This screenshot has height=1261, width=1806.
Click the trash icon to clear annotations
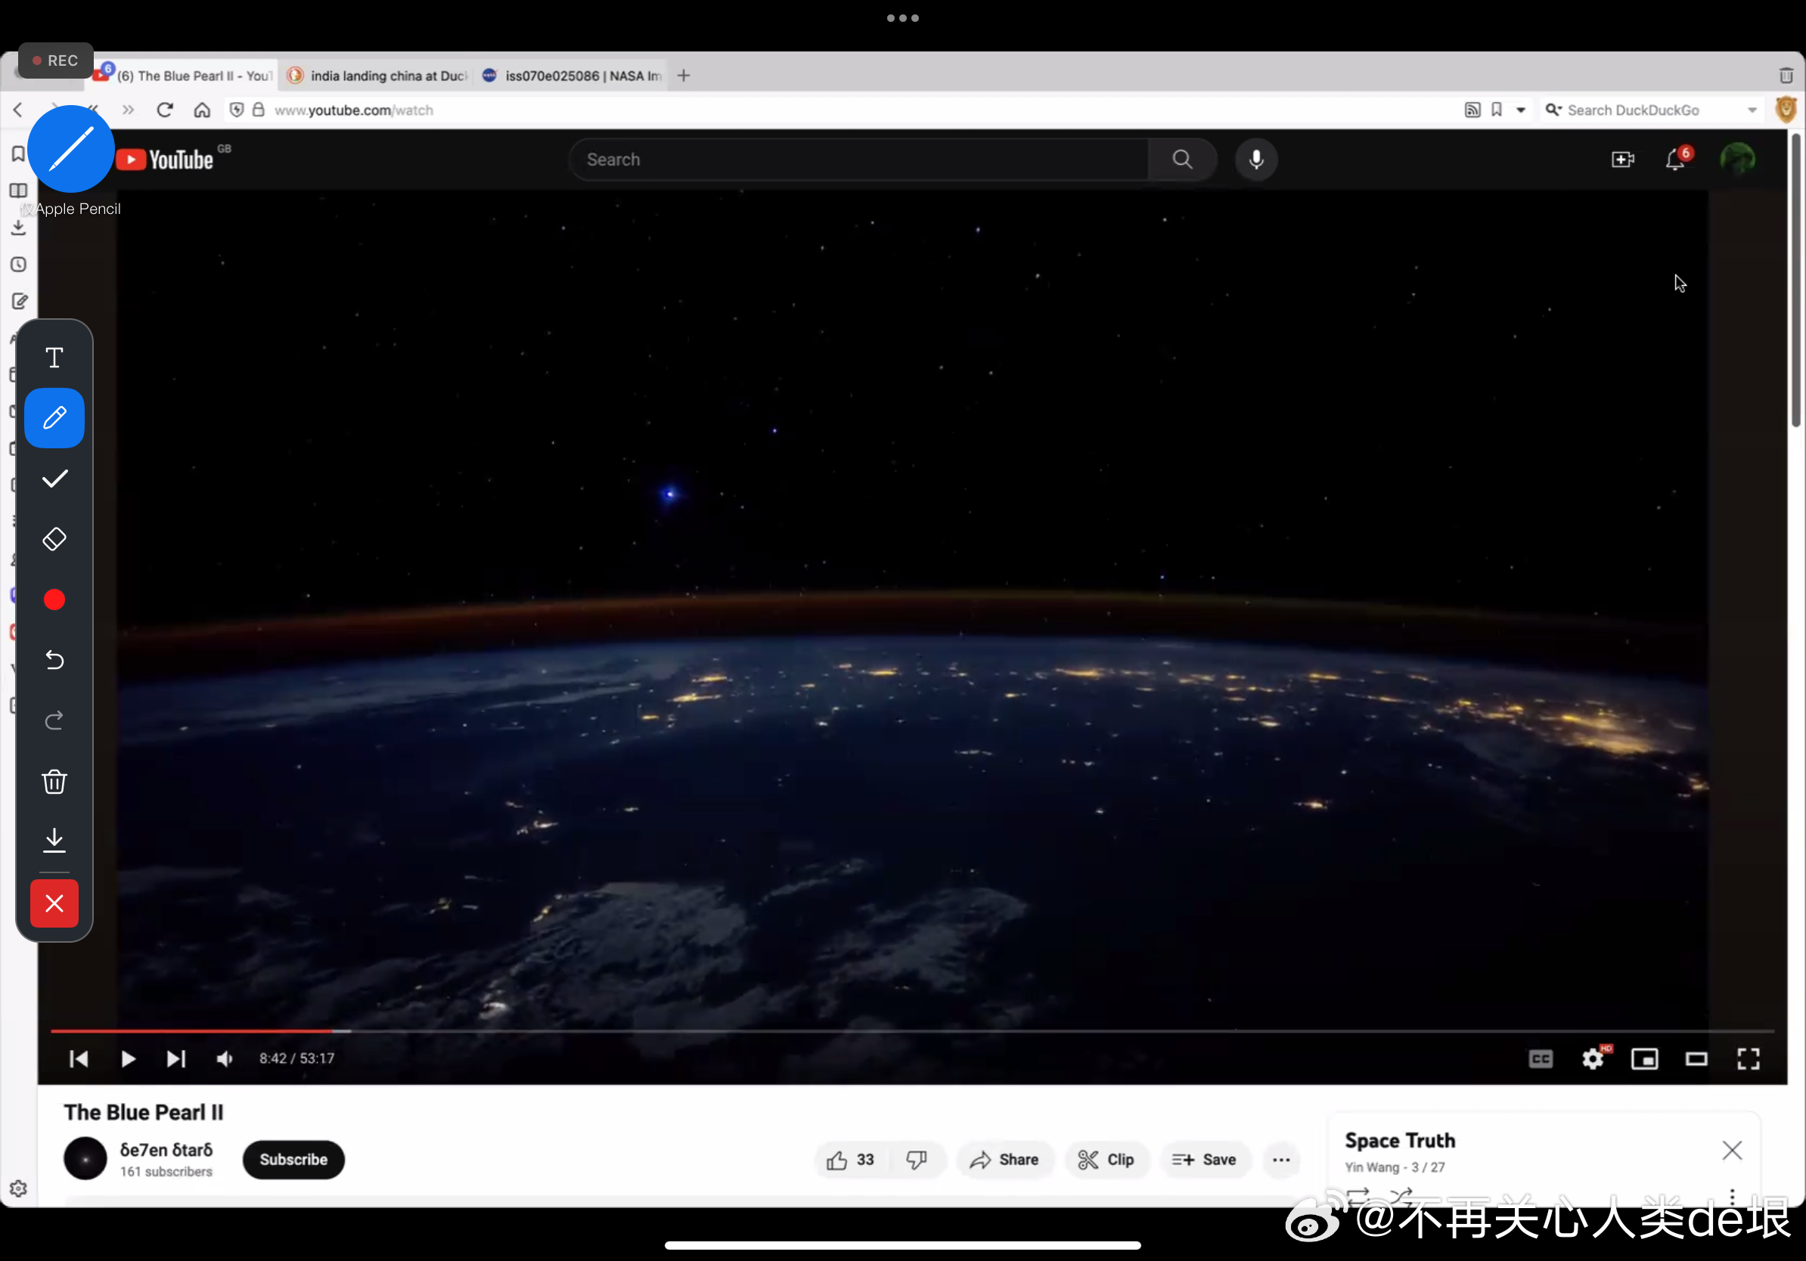(x=54, y=782)
